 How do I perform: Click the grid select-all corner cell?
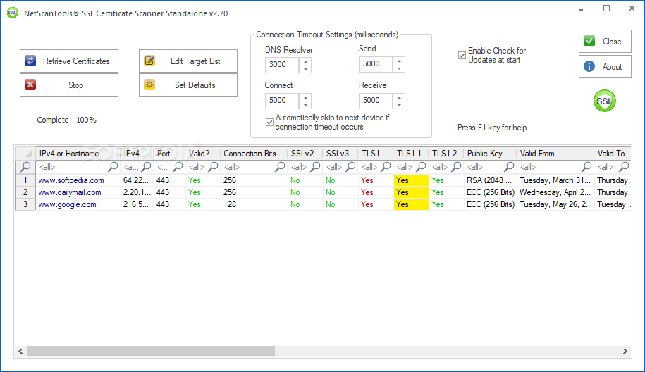(25, 154)
